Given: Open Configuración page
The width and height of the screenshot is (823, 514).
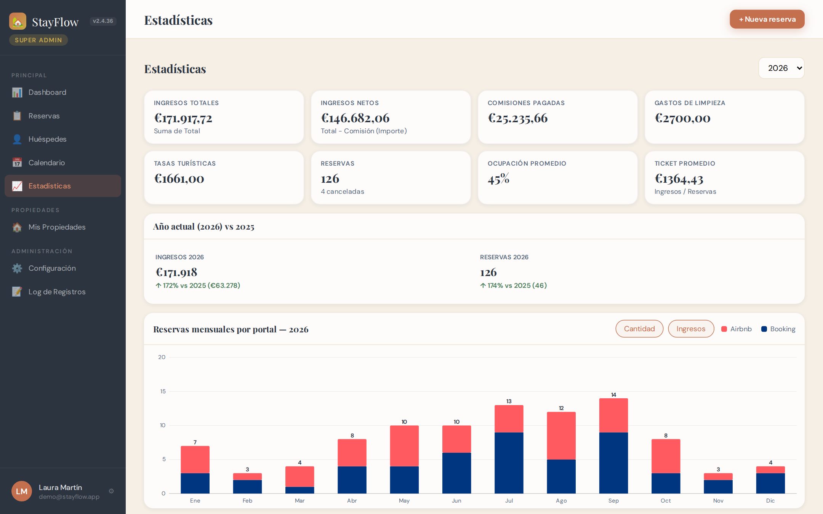Looking at the screenshot, I should pyautogui.click(x=63, y=268).
